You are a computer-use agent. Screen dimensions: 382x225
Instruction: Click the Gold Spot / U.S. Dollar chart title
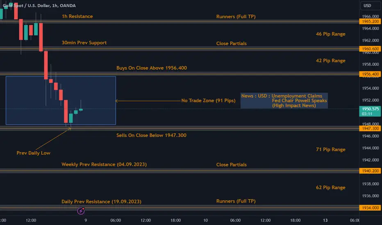pos(39,5)
